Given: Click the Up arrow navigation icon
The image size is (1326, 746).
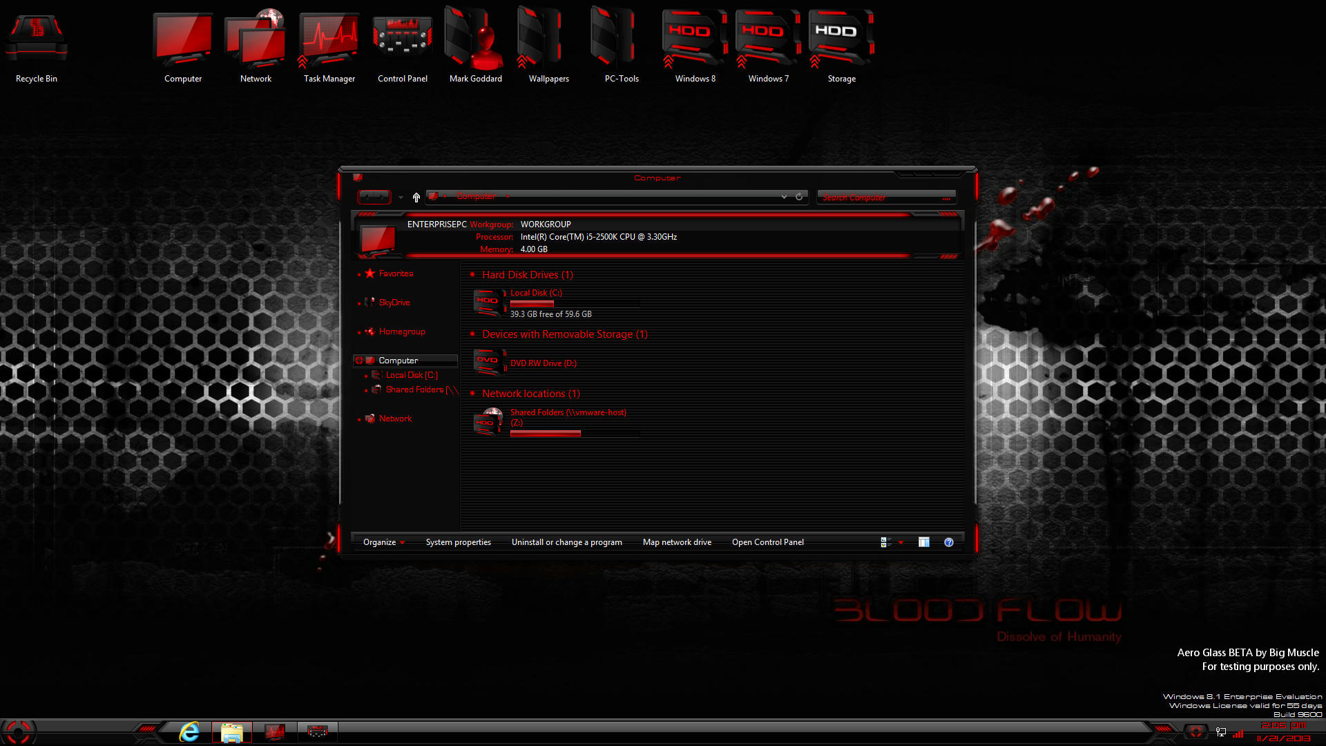Looking at the screenshot, I should pyautogui.click(x=416, y=198).
